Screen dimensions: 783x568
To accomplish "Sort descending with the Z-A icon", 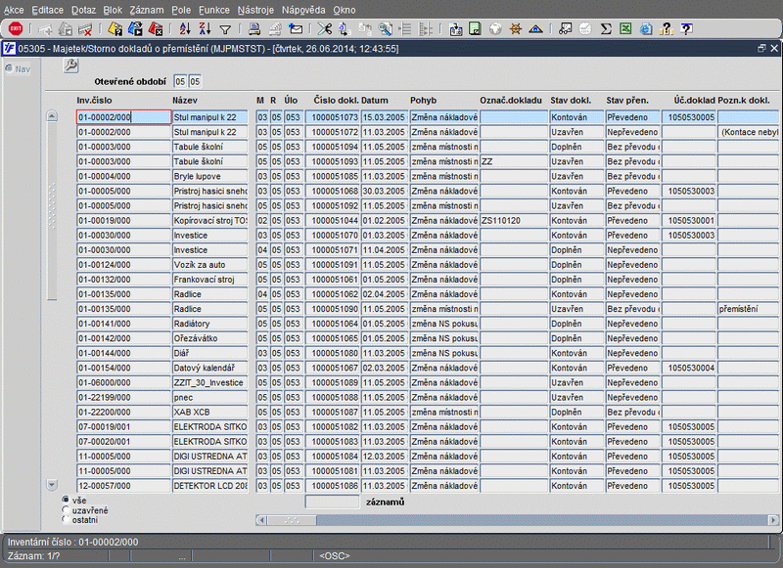I will pyautogui.click(x=205, y=29).
